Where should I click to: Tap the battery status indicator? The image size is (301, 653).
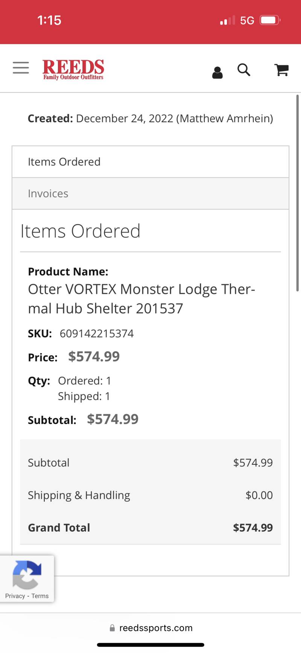coord(270,20)
